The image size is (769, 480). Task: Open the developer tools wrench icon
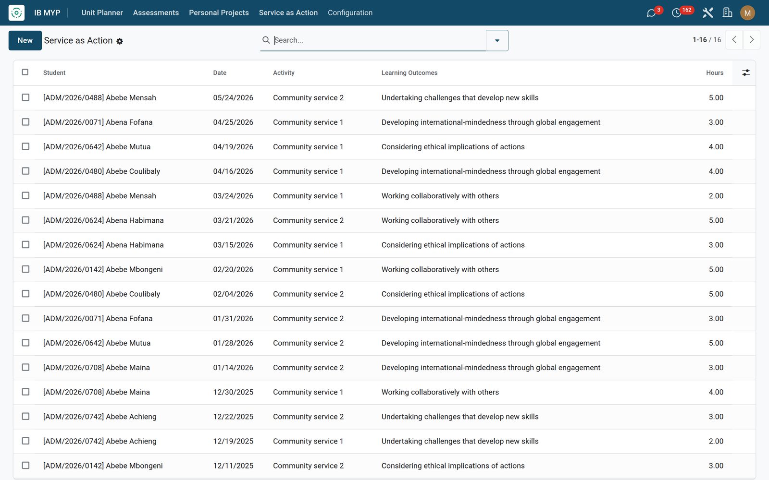tap(707, 13)
